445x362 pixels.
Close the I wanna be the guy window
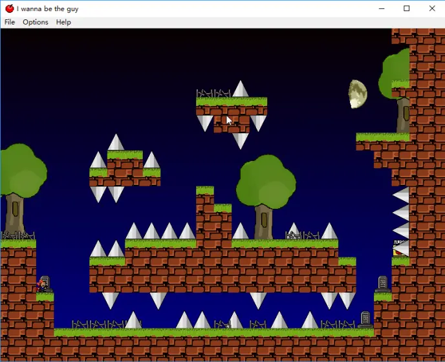pyautogui.click(x=432, y=8)
